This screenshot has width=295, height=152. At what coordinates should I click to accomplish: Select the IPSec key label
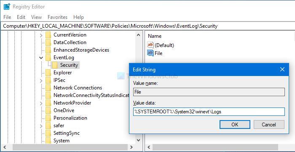pyautogui.click(x=59, y=80)
